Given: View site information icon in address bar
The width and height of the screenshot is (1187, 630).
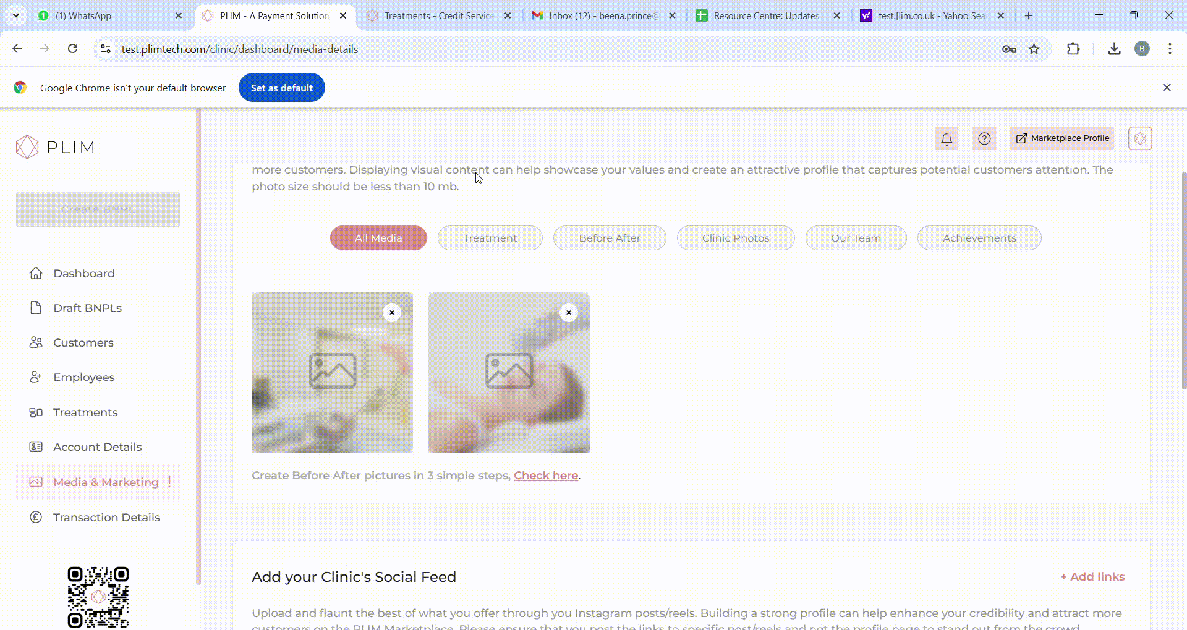Looking at the screenshot, I should (106, 49).
